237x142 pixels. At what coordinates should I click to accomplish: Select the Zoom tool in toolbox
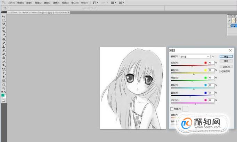coord(3,88)
